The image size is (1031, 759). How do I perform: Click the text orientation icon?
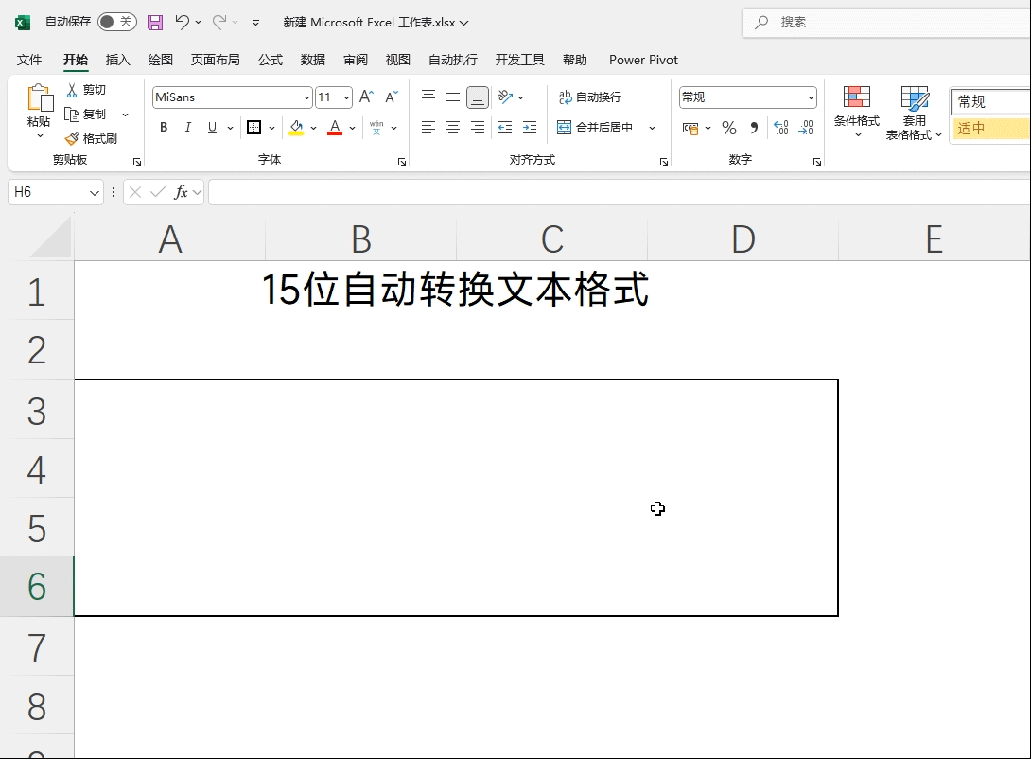click(x=505, y=97)
